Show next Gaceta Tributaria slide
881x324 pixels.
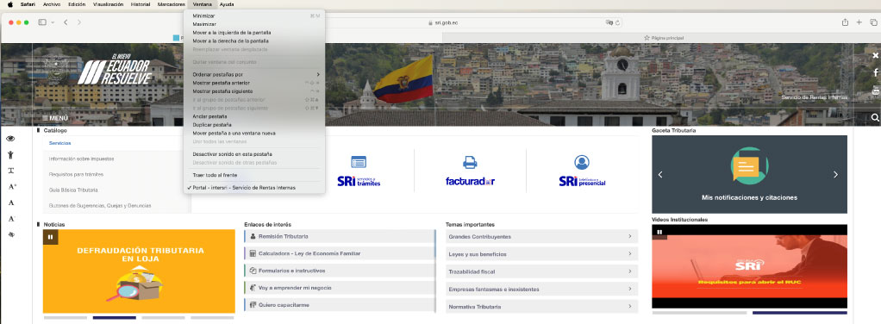click(x=835, y=175)
